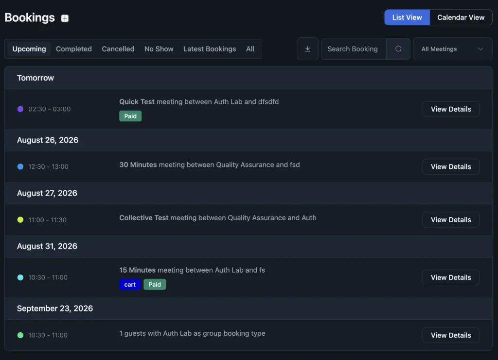View Details for Quick Test meeting
The height and width of the screenshot is (360, 498).
click(x=451, y=109)
